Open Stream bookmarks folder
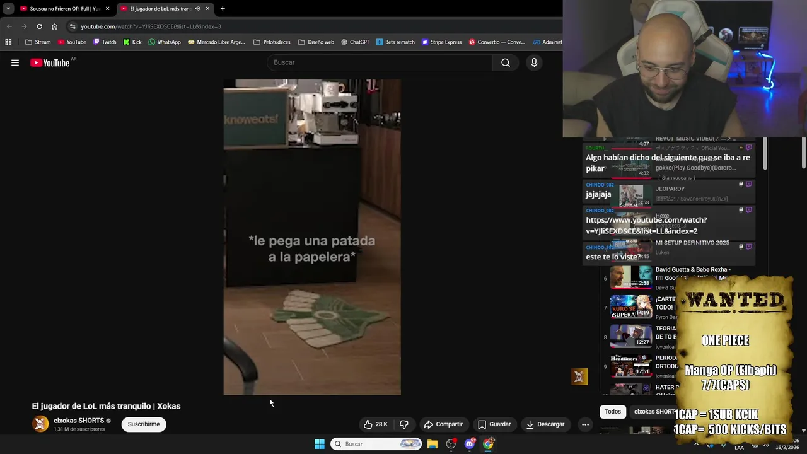This screenshot has width=807, height=454. click(x=38, y=42)
